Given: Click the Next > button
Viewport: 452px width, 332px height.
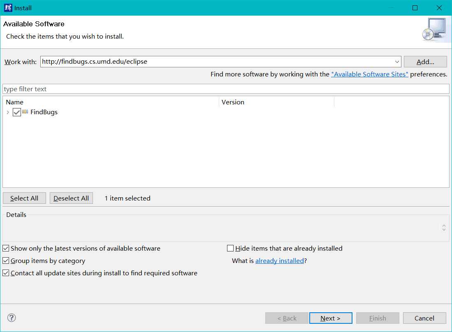Looking at the screenshot, I should [331, 318].
